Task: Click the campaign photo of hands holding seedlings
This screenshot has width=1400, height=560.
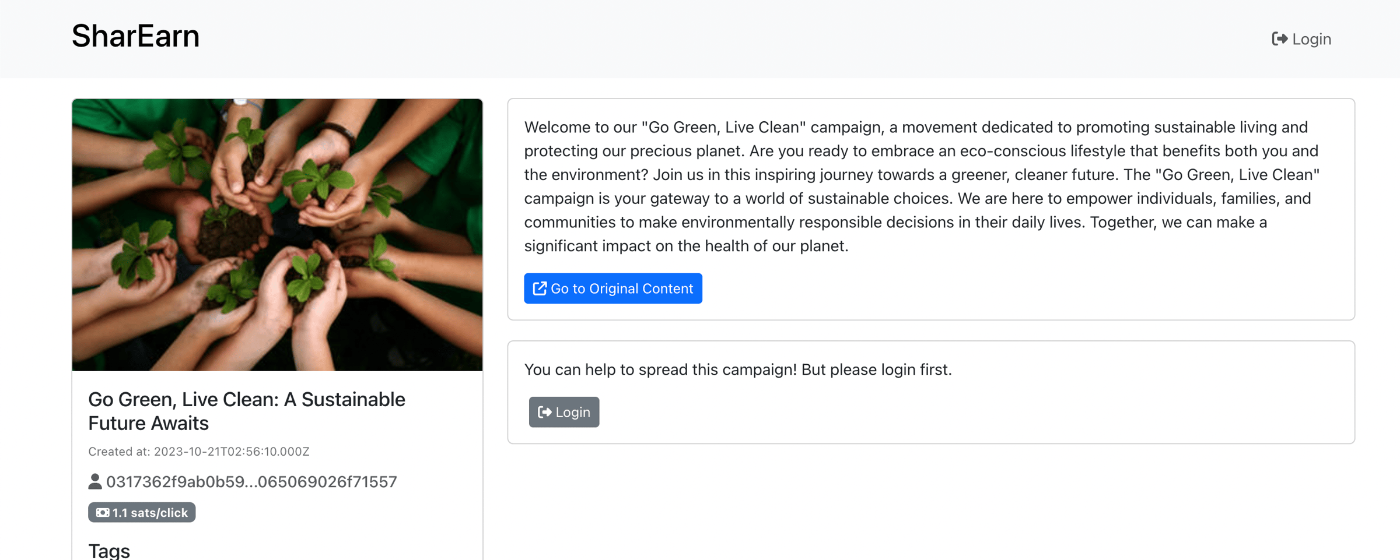Action: [x=277, y=234]
